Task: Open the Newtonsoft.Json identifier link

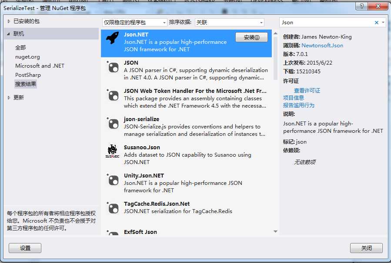Action: coord(322,46)
